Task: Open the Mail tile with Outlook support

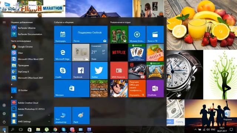Action: (x=90, y=34)
